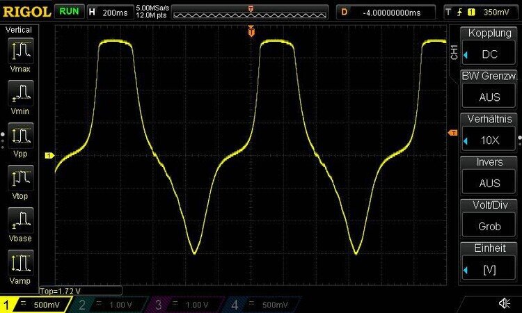Switch to channel 2 tab
This screenshot has height=313, width=522.
tap(104, 305)
